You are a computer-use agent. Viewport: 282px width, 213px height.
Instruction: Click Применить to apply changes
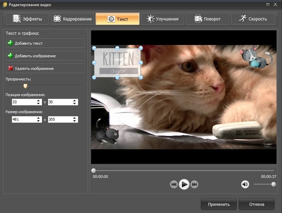click(x=219, y=204)
